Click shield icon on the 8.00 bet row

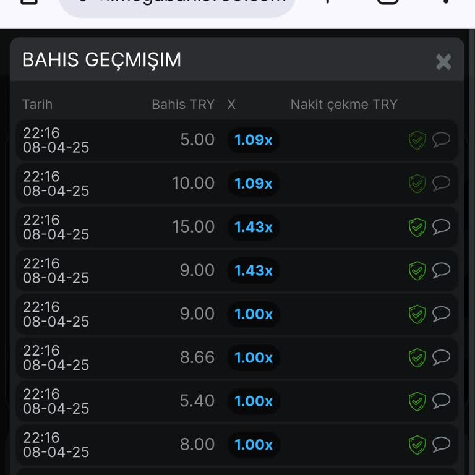[x=417, y=445]
